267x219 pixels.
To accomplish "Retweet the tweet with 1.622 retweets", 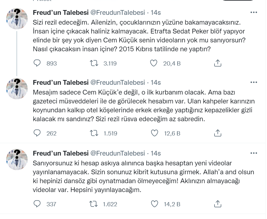I will coord(94,204).
